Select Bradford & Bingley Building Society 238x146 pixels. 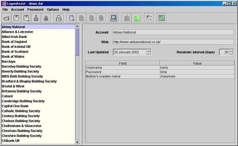pyautogui.click(x=38, y=81)
